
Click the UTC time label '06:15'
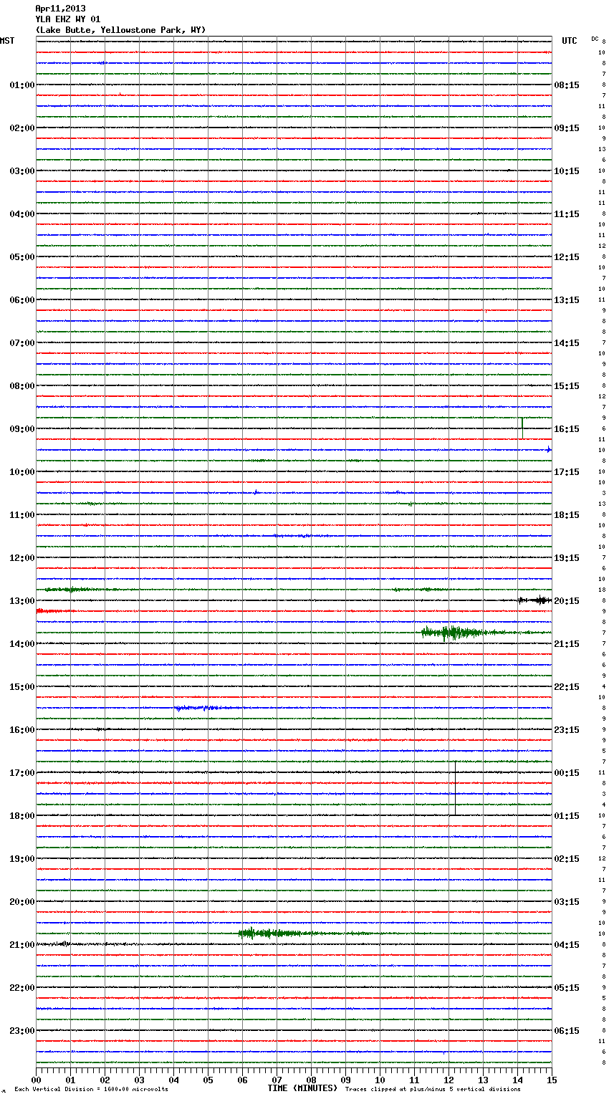point(567,1031)
